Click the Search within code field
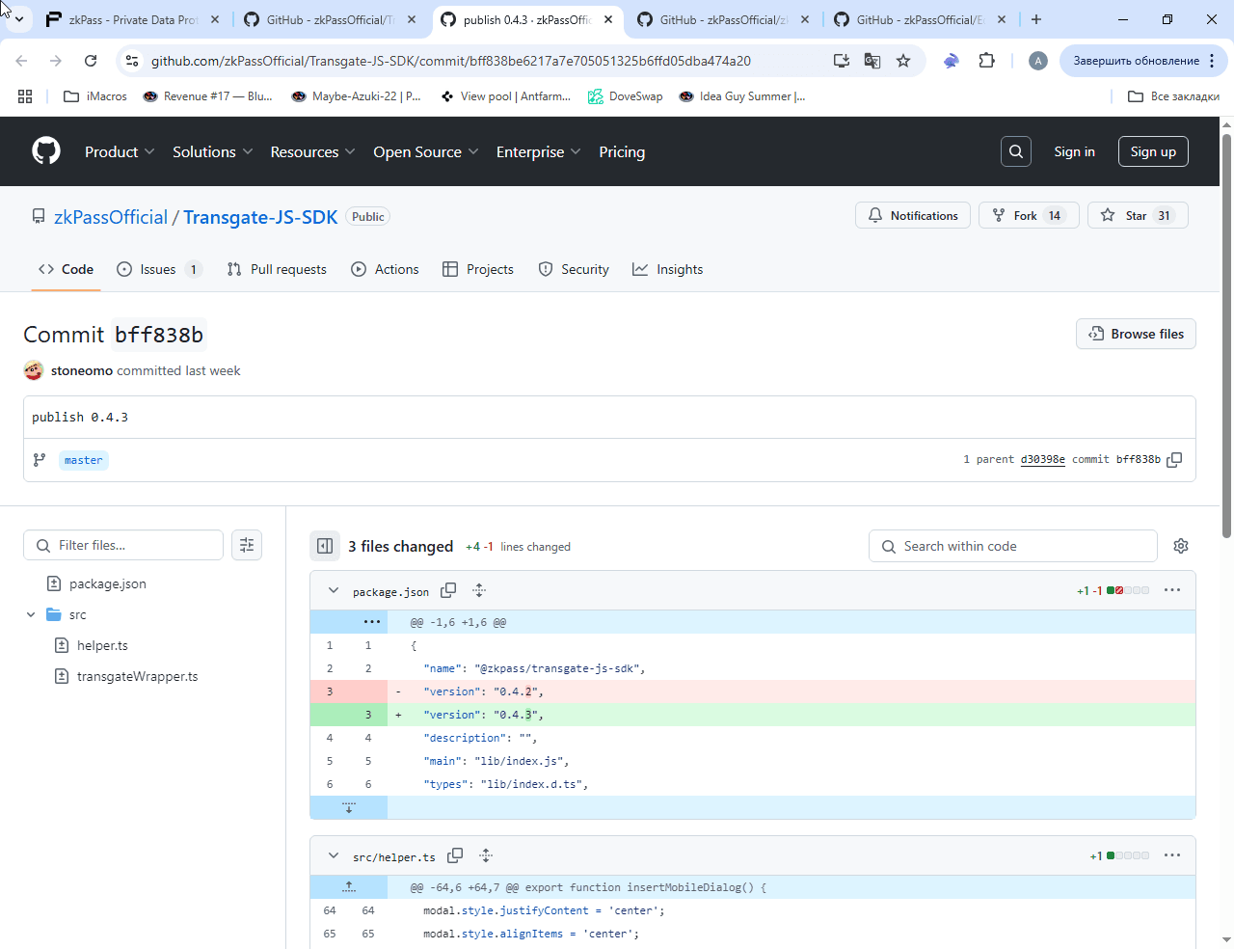The image size is (1234, 949). tap(1013, 546)
